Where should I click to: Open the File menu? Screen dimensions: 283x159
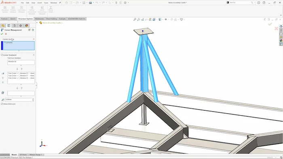[22, 3]
